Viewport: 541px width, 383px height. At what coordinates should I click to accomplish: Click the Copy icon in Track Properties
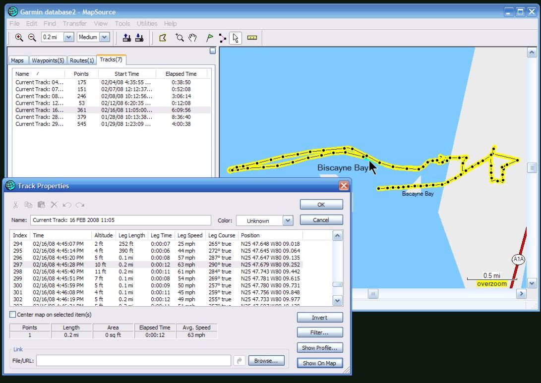point(28,205)
